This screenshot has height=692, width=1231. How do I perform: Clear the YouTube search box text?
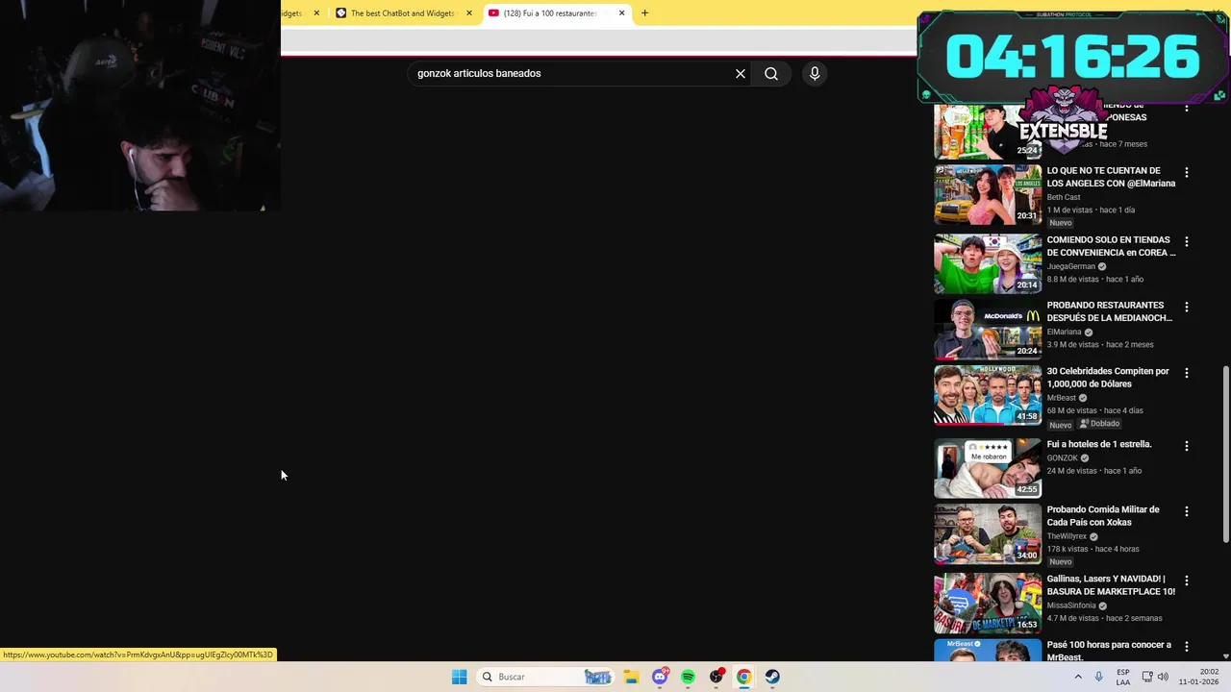[741, 73]
